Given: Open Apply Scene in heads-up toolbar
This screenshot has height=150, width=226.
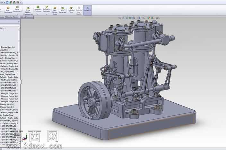Looking at the screenshot, I should [x=152, y=18].
